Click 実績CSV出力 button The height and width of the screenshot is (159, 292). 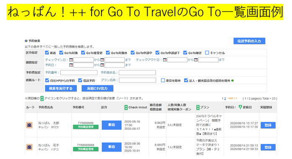coord(97,88)
